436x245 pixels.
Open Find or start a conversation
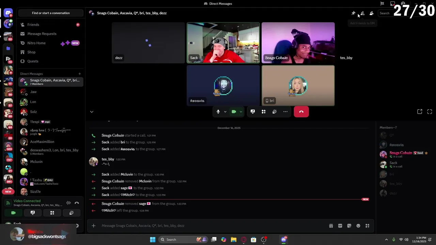pos(51,13)
